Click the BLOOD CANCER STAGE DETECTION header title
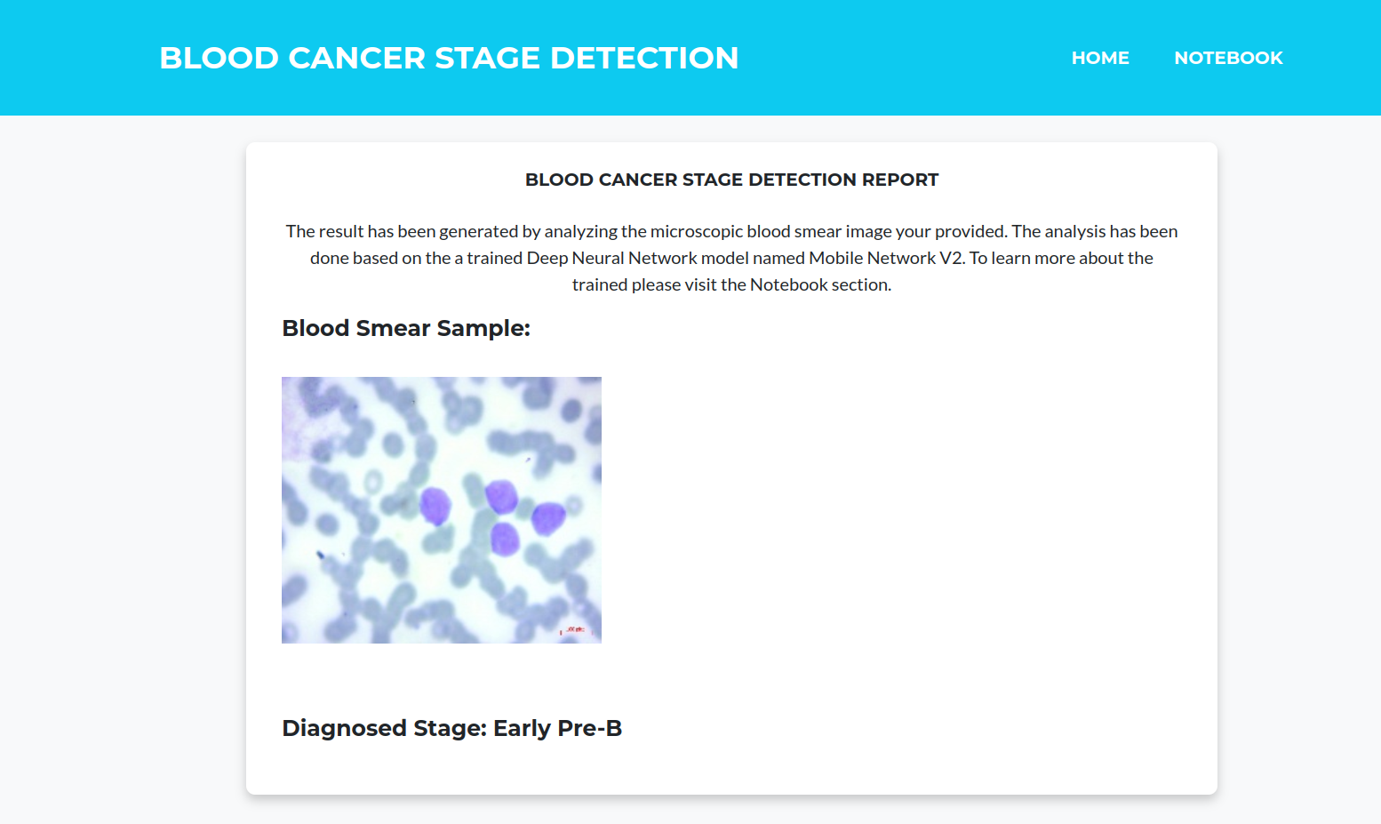Viewport: 1381px width, 824px height. click(x=449, y=57)
